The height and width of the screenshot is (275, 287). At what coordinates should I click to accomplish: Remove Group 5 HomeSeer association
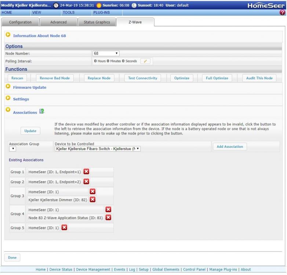coord(64,228)
